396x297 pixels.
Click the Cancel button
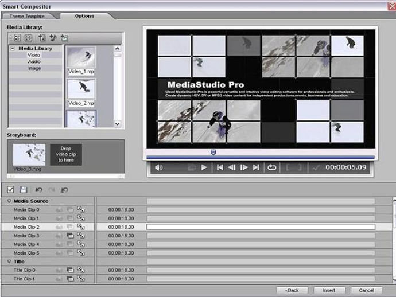point(367,291)
